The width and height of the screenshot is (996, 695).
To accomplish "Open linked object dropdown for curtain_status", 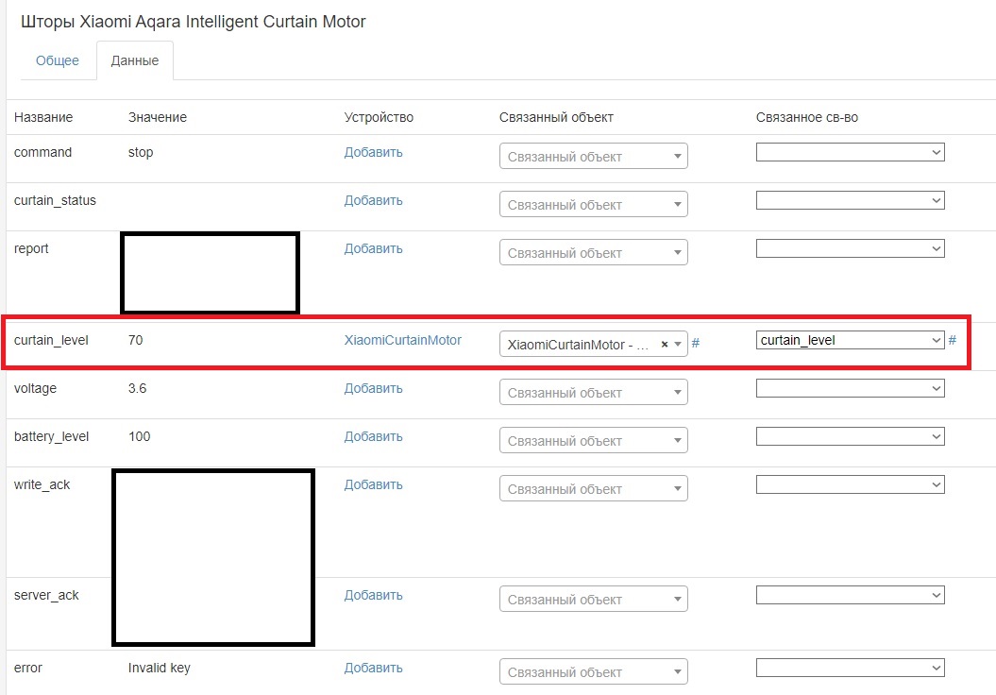I will pyautogui.click(x=593, y=205).
